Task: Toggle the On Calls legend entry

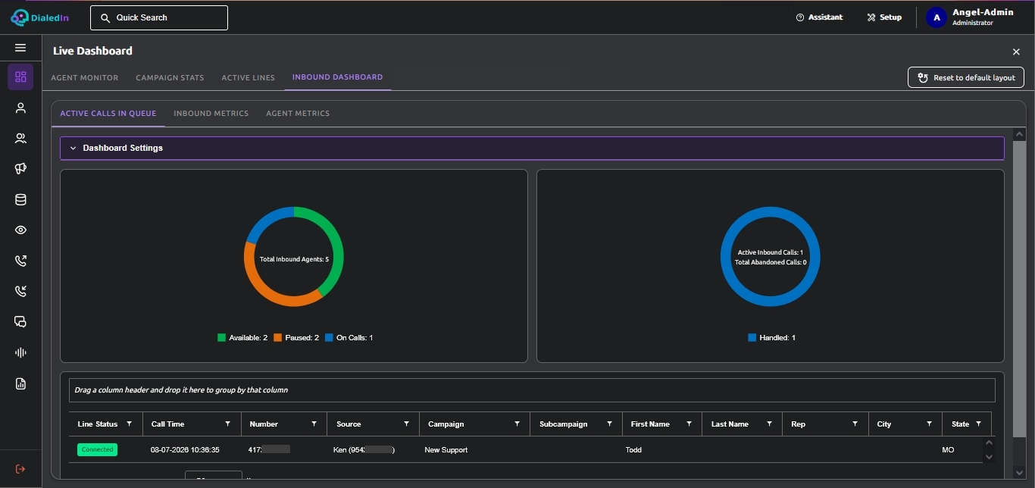Action: tap(349, 338)
